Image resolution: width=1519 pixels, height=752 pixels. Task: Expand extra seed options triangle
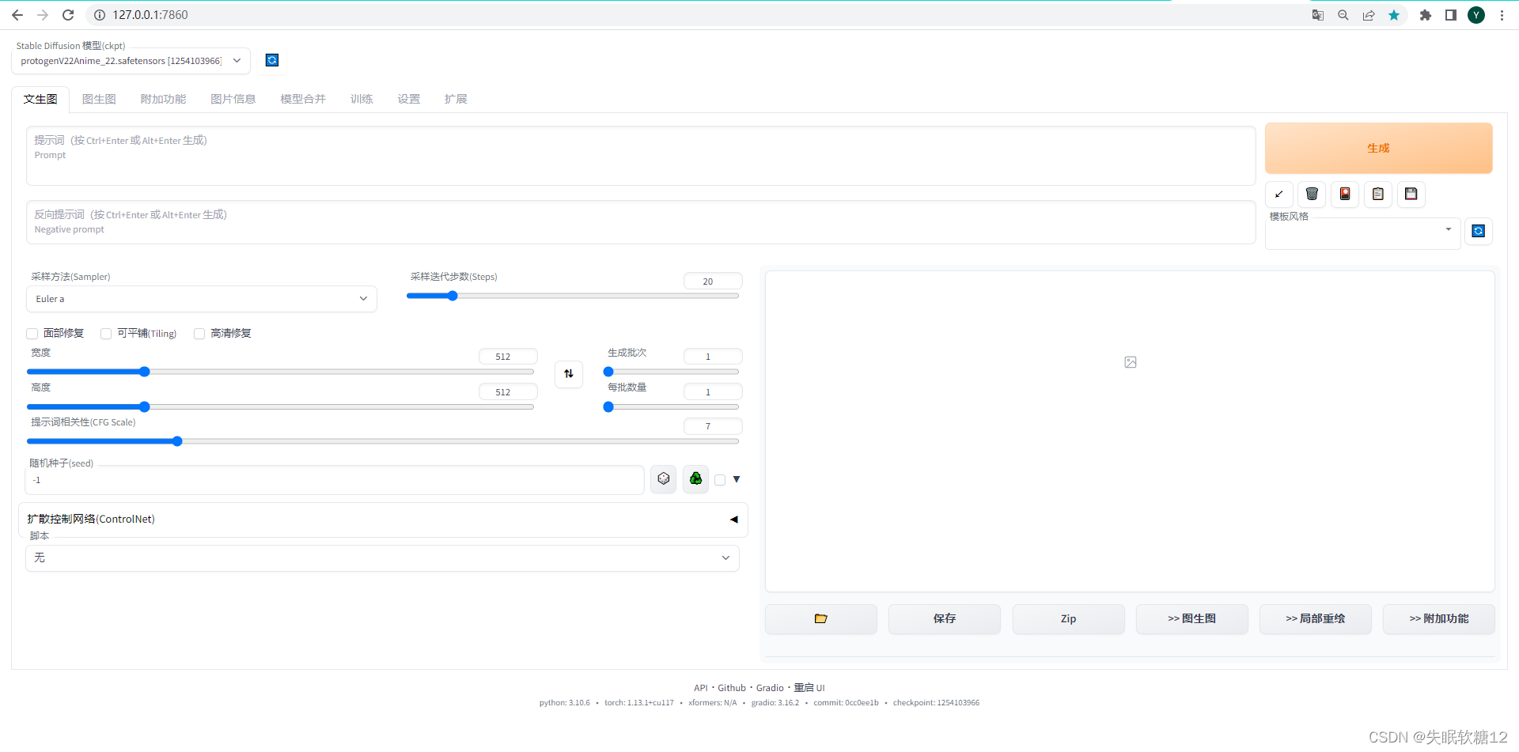click(737, 479)
